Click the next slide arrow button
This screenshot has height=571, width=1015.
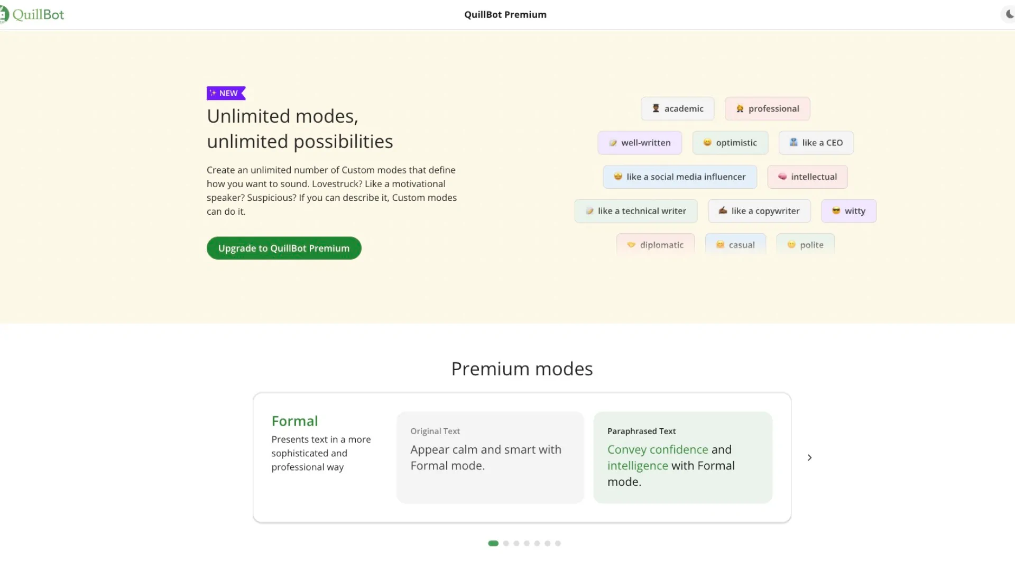pyautogui.click(x=809, y=457)
